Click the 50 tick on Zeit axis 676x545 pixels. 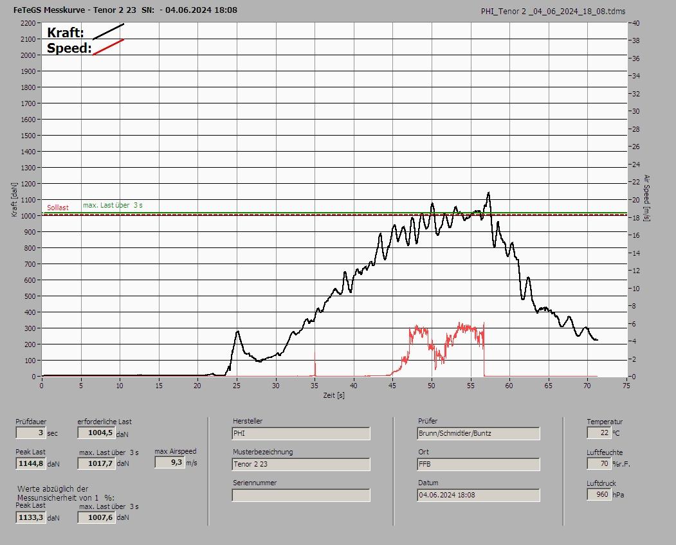(x=432, y=386)
